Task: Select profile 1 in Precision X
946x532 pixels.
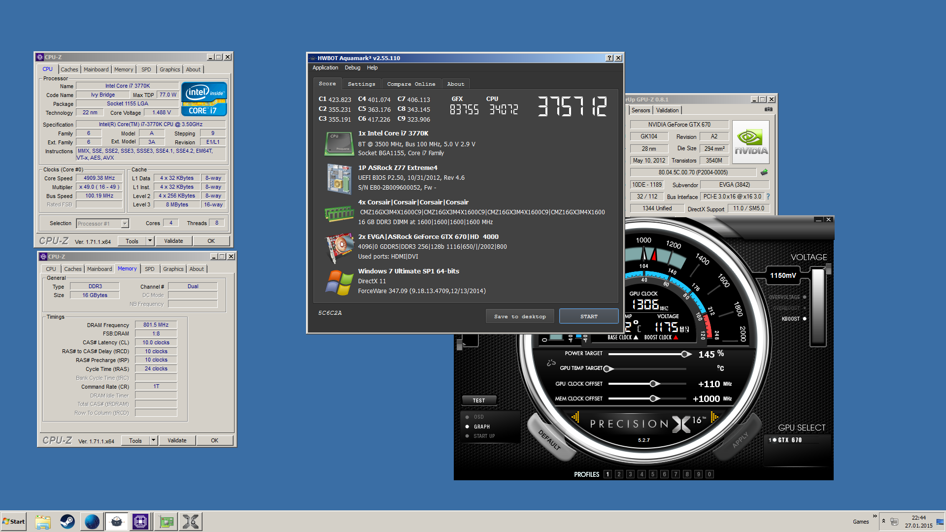Action: pyautogui.click(x=608, y=474)
